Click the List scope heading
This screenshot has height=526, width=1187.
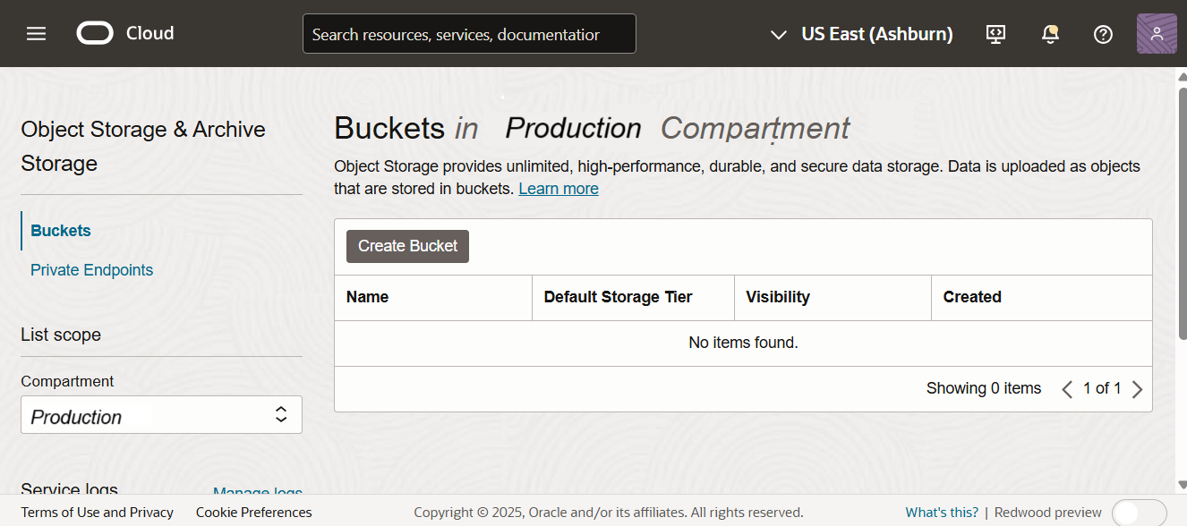61,335
